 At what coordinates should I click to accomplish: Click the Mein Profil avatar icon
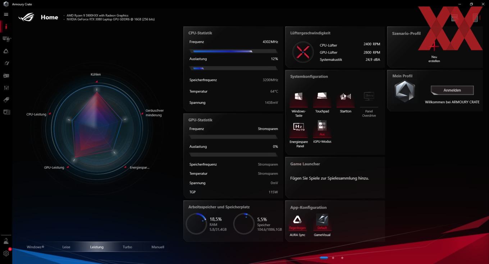[405, 91]
